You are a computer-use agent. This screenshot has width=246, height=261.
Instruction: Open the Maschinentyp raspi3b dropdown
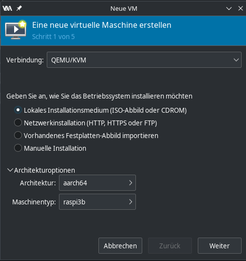(x=97, y=202)
